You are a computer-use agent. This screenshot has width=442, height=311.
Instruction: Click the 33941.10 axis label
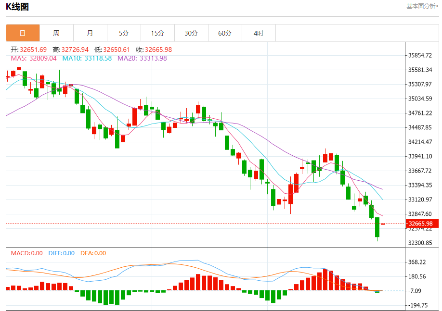tap(420, 156)
